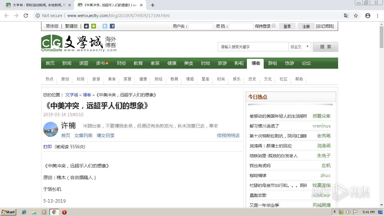The width and height of the screenshot is (384, 216).
Task: Open Chrome three-dot menu
Action: tap(377, 16)
